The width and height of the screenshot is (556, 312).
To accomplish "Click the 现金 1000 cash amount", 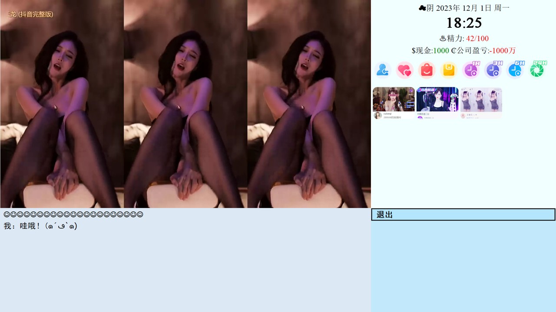I will point(430,51).
